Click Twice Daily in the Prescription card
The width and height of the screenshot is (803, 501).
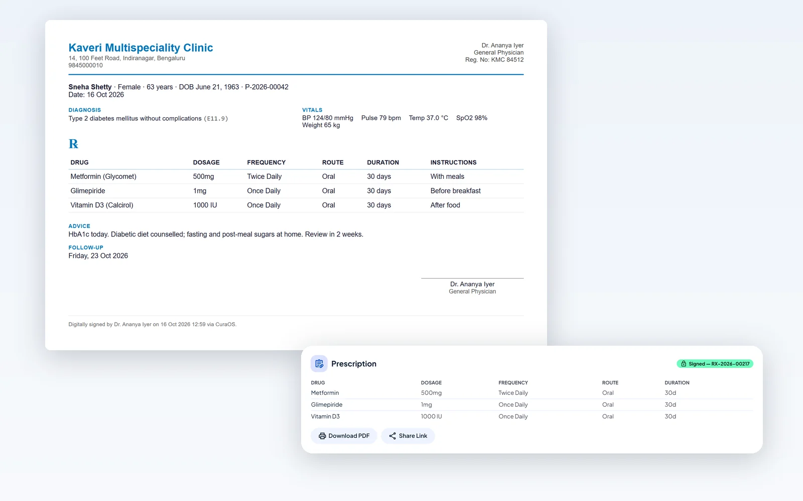click(x=513, y=393)
